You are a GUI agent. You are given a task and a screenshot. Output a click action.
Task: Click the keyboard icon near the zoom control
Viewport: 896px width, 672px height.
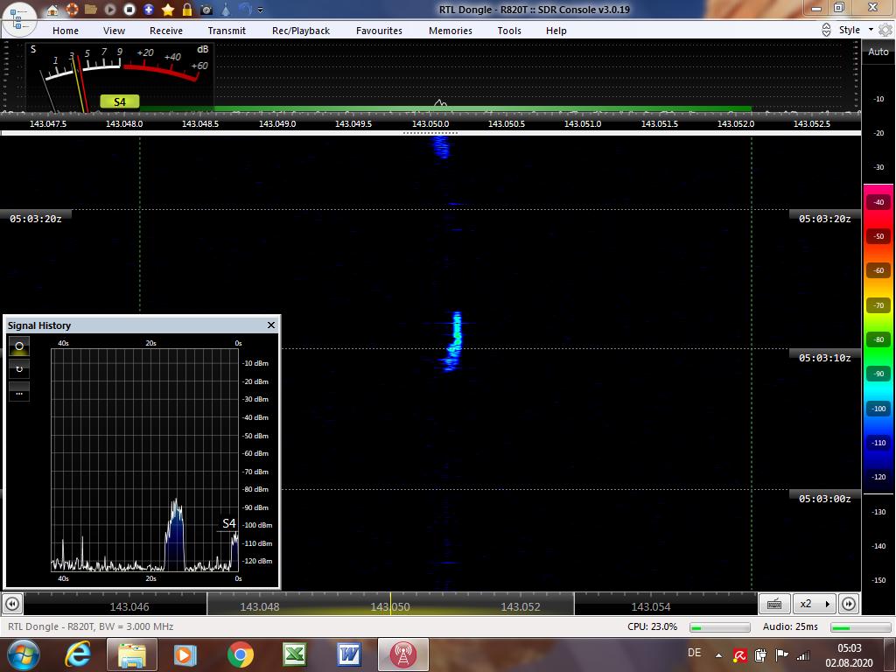pos(774,604)
